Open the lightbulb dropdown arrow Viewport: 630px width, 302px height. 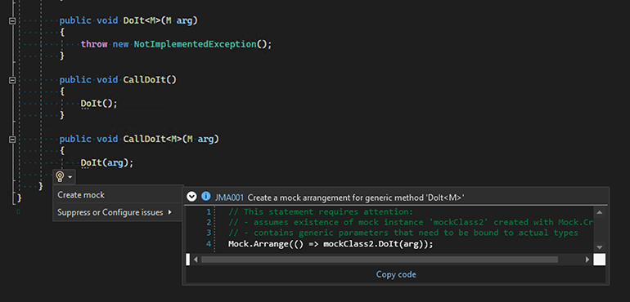coord(70,177)
